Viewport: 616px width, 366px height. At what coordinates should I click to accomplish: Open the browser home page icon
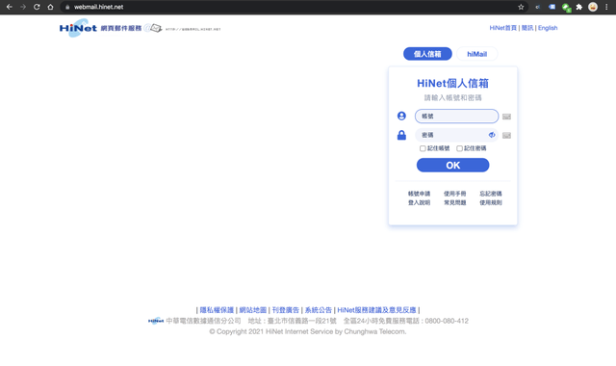click(x=50, y=7)
